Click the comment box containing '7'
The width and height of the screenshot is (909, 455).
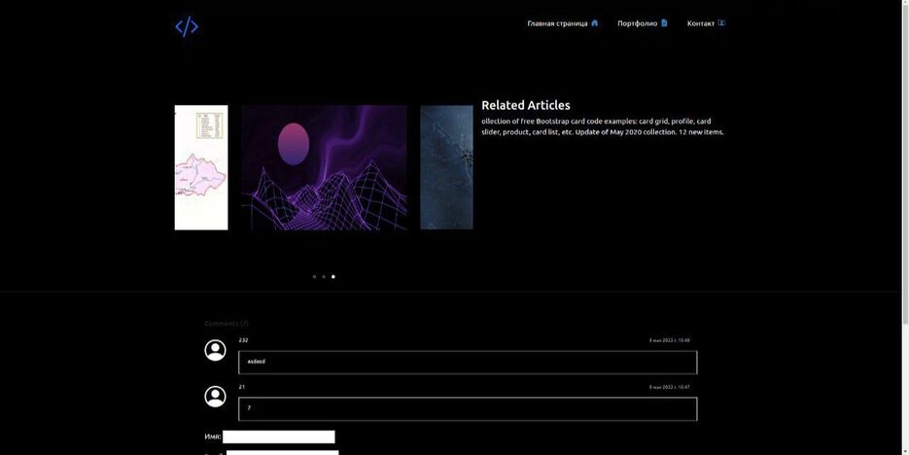(x=468, y=409)
